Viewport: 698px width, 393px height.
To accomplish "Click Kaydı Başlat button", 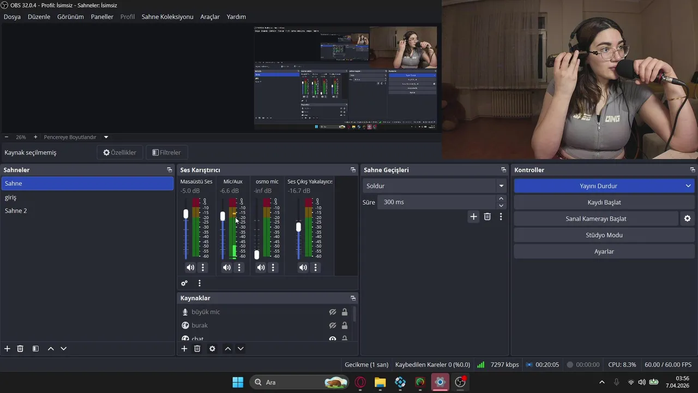I will (604, 203).
